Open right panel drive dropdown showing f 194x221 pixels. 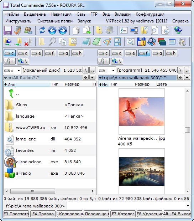point(107,70)
